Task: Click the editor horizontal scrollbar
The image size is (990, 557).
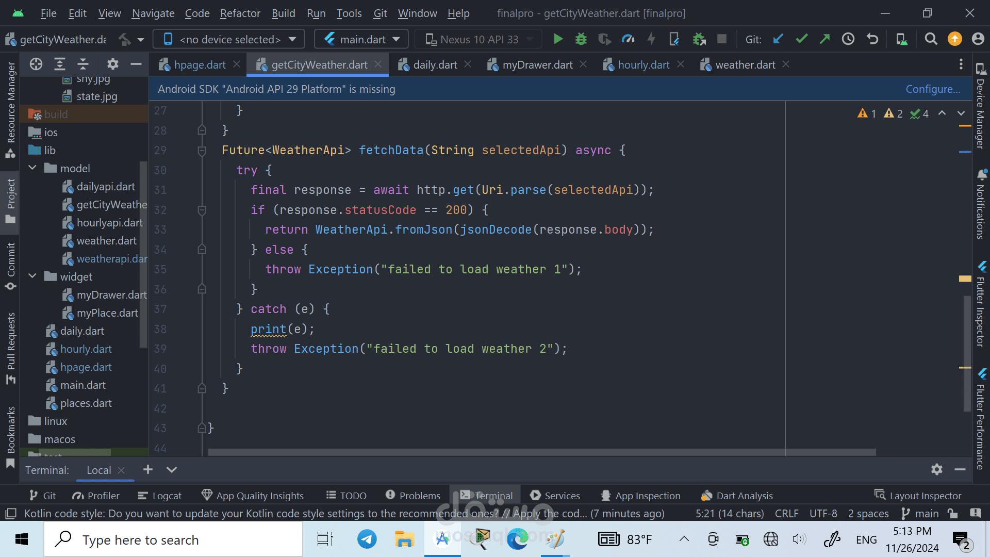Action: [541, 452]
